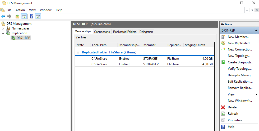Open the File menu
Viewport: 259px width, 131px height.
(9, 10)
